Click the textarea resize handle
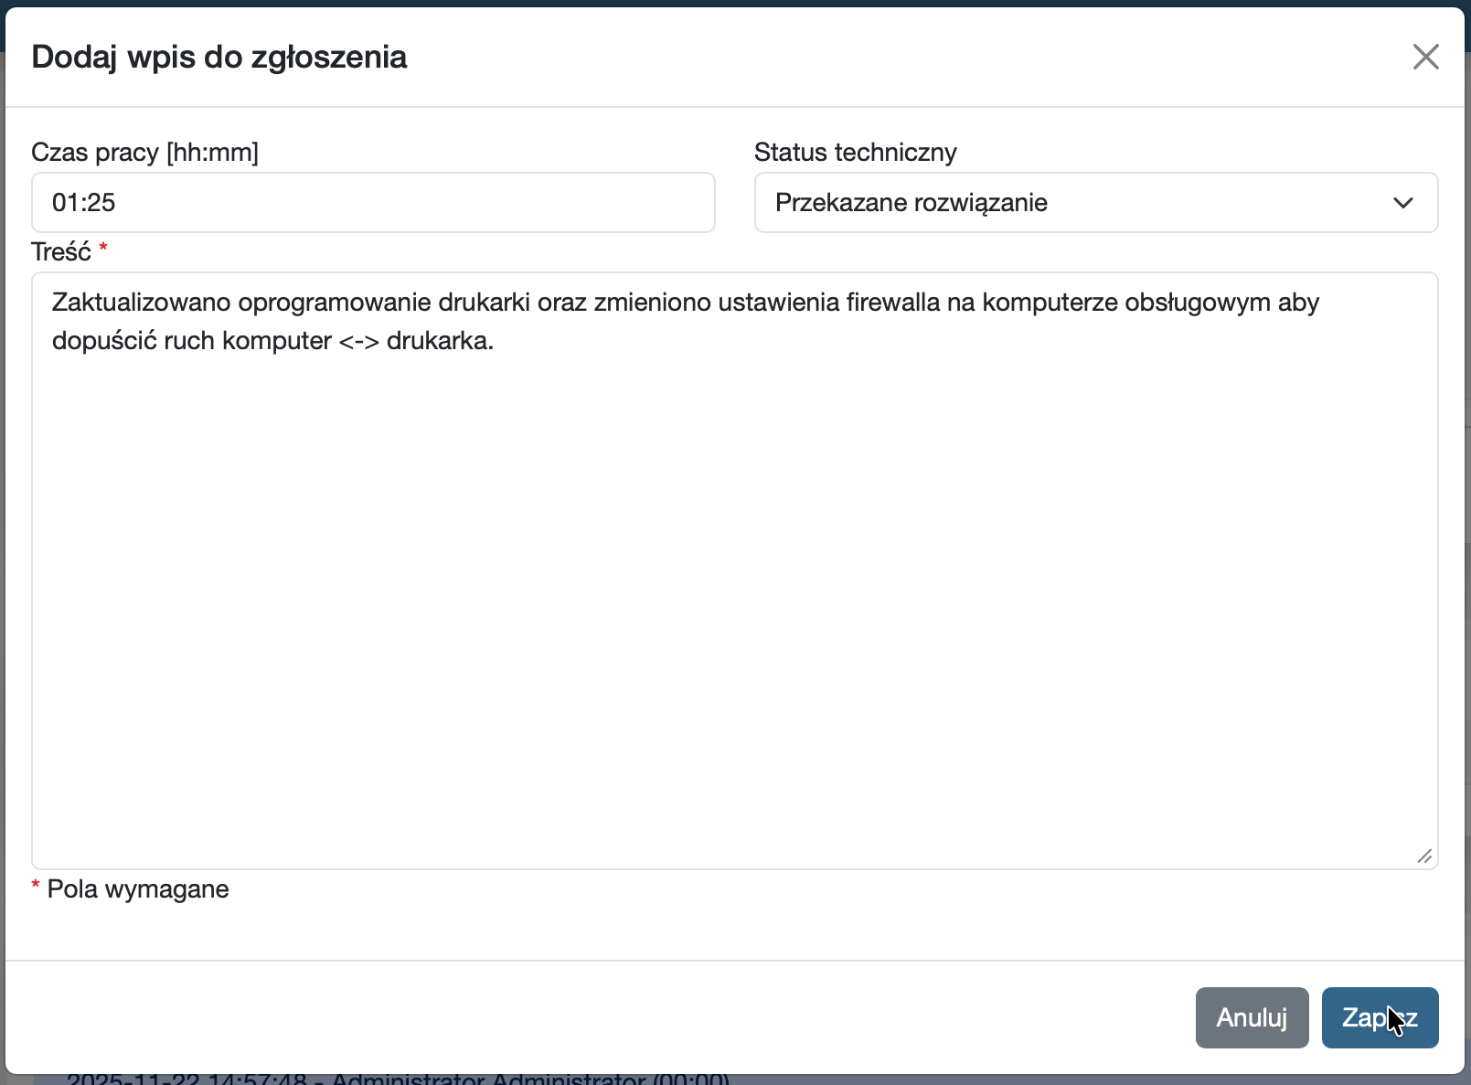1471x1085 pixels. 1424,856
